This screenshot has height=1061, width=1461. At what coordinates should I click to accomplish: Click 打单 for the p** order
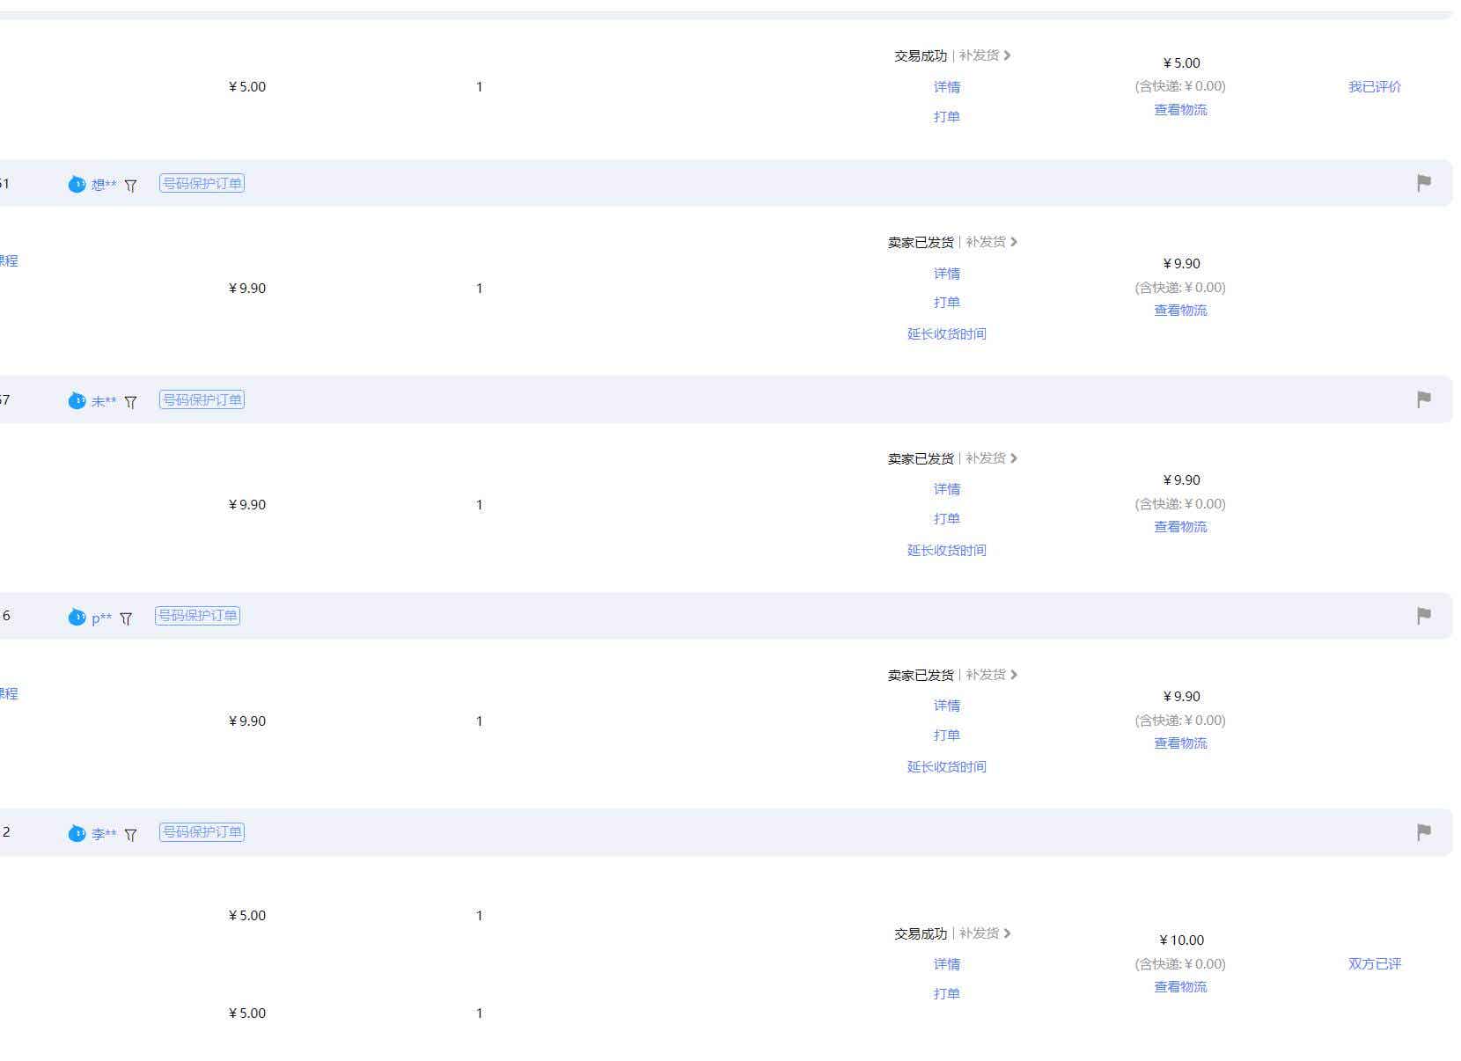click(946, 735)
